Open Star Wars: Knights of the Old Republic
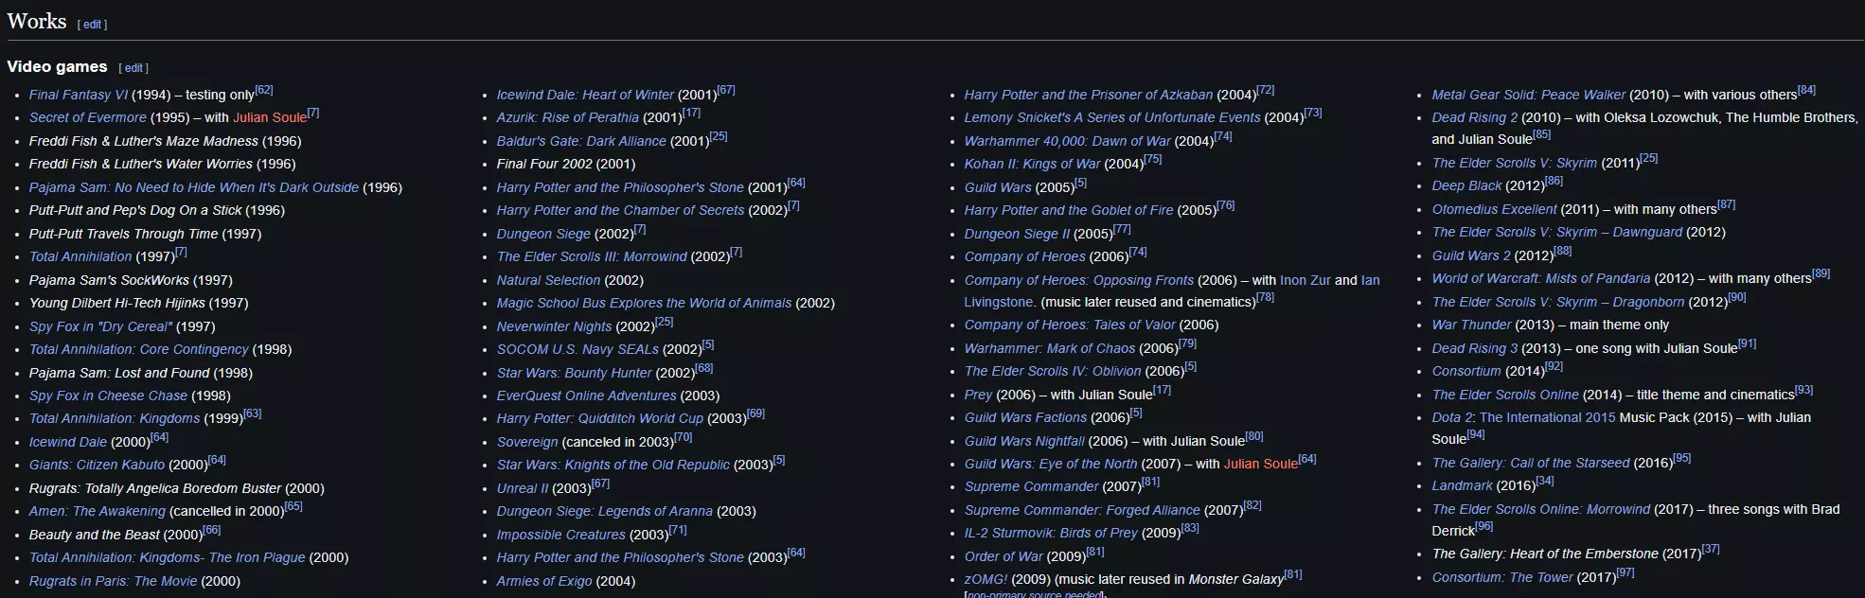The image size is (1865, 598). 613,466
